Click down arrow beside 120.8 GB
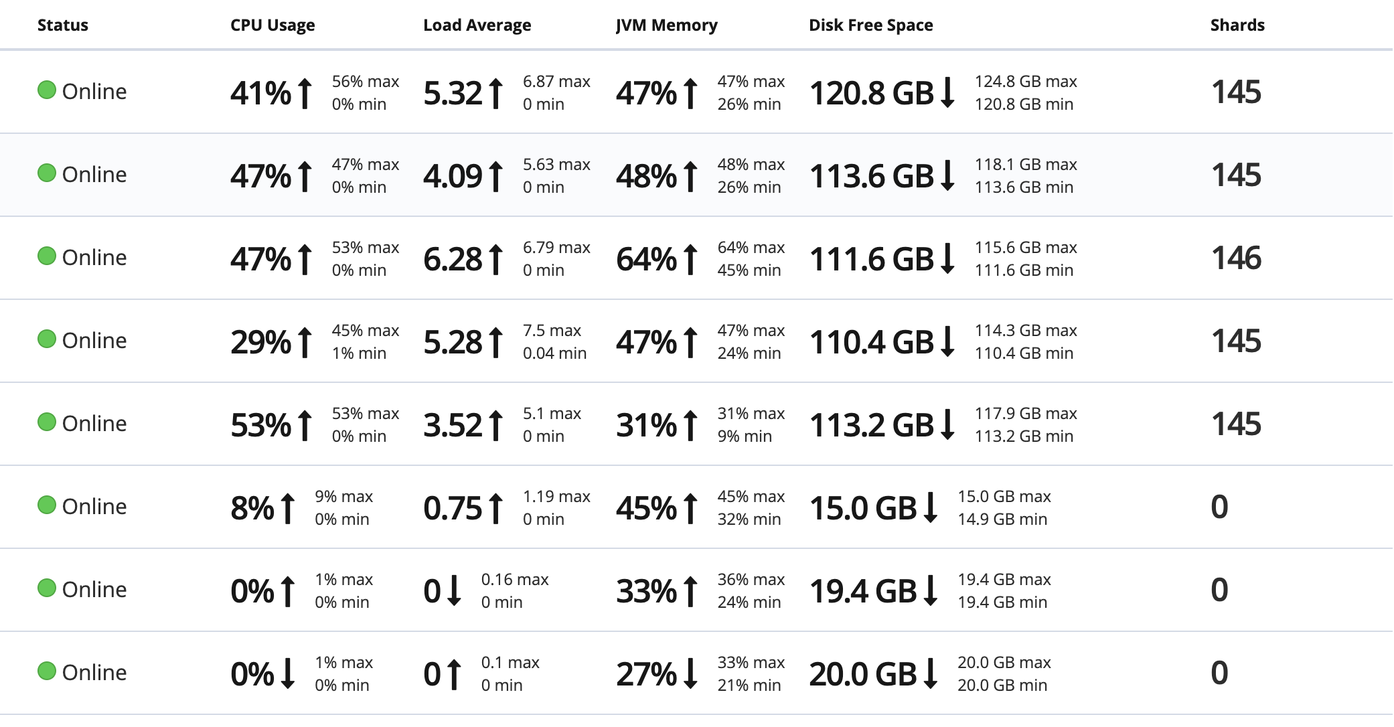The width and height of the screenshot is (1394, 727). click(x=947, y=93)
